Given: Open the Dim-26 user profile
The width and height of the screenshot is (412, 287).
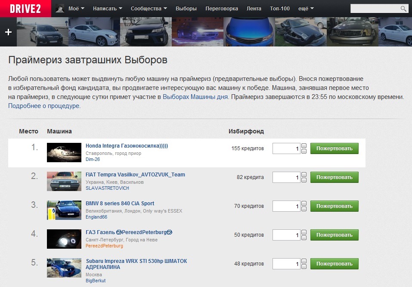Looking at the screenshot, I should (x=93, y=159).
